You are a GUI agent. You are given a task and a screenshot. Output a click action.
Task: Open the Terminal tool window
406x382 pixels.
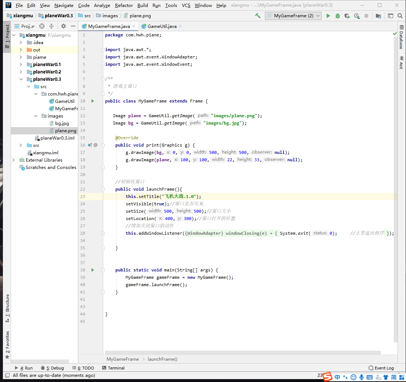pos(114,368)
